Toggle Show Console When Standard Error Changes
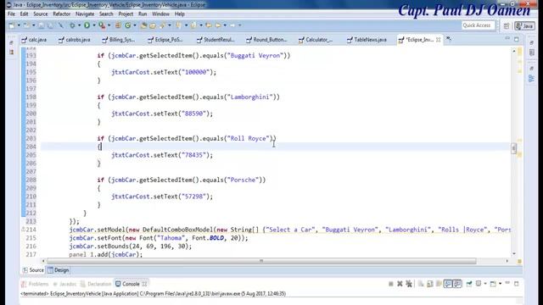 point(457,284)
